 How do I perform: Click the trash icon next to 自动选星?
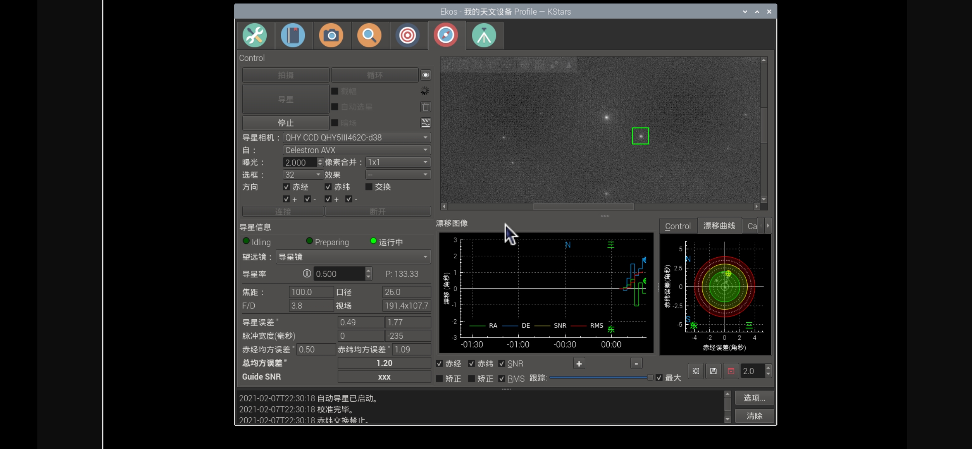(x=425, y=107)
